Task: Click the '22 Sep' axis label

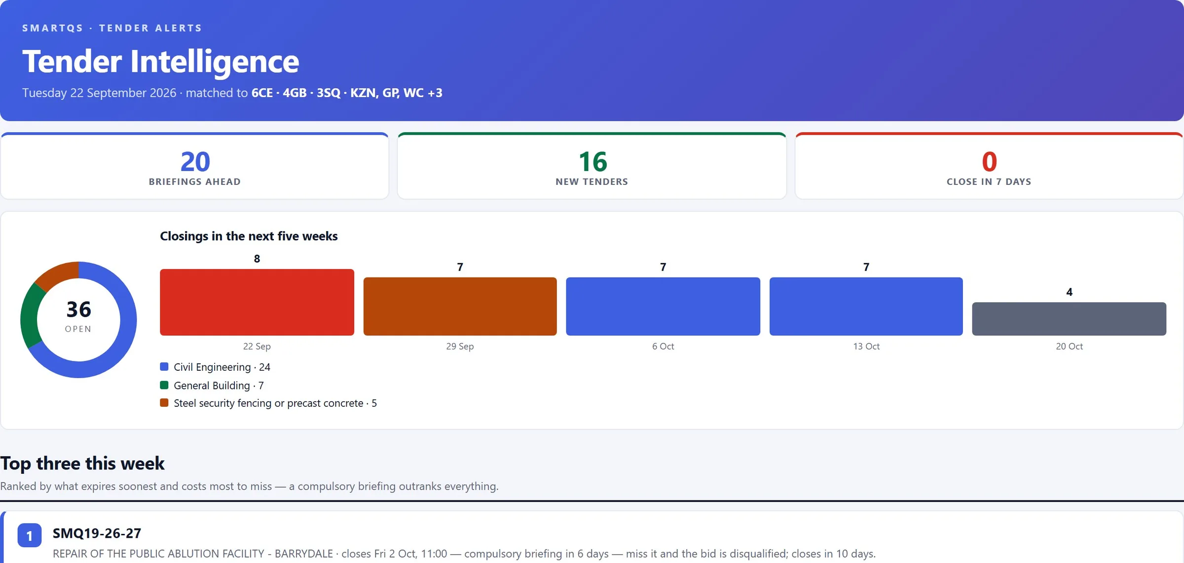Action: click(x=257, y=346)
